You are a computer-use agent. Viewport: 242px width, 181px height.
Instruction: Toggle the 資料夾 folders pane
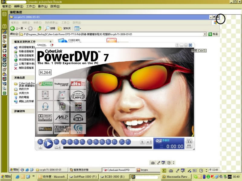pos(64,28)
